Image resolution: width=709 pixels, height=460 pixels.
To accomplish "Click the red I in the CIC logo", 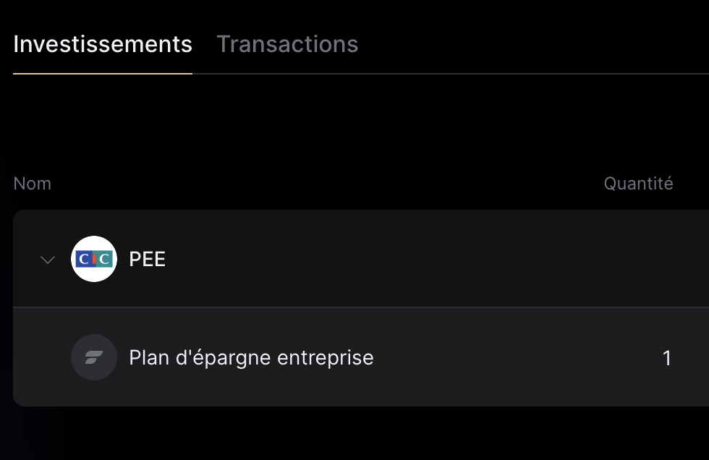I will point(93,259).
